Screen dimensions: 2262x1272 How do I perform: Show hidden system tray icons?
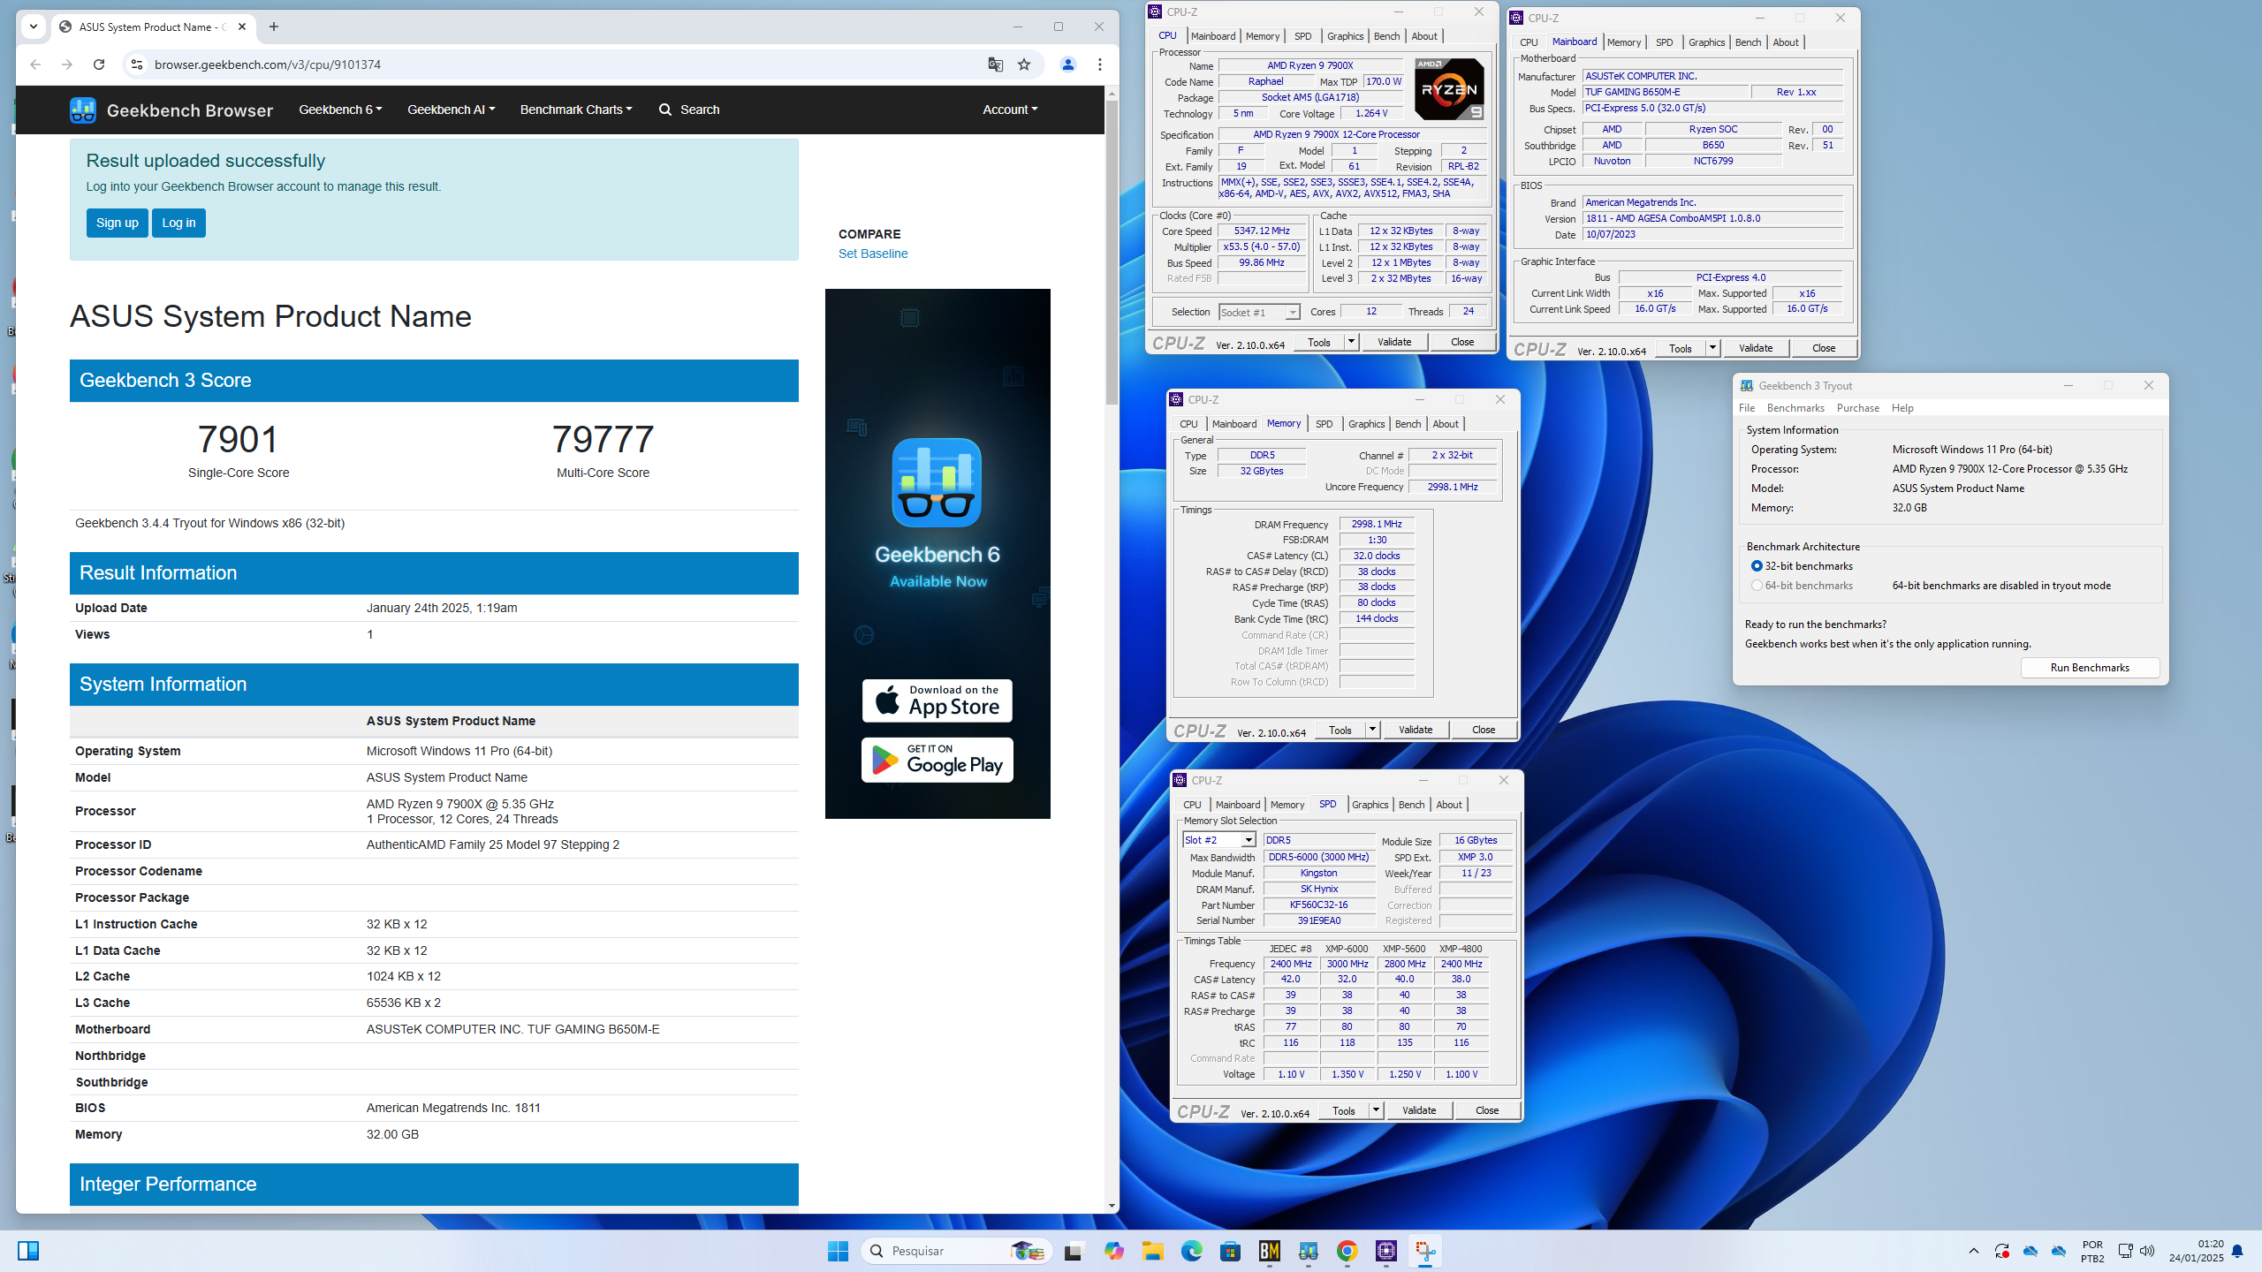[1974, 1251]
